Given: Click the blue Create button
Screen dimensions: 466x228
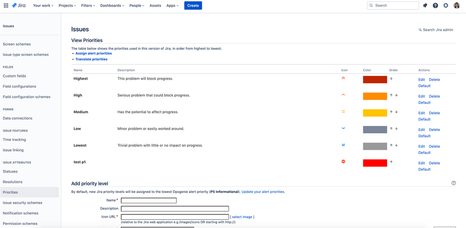Looking at the screenshot, I should tap(193, 5).
